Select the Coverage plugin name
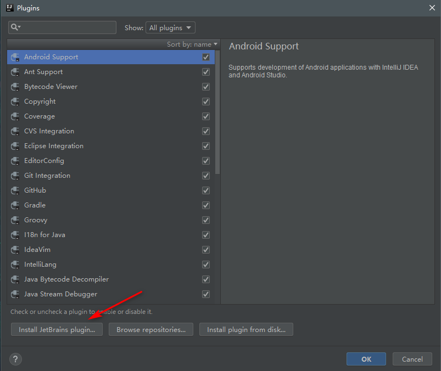 pos(40,116)
